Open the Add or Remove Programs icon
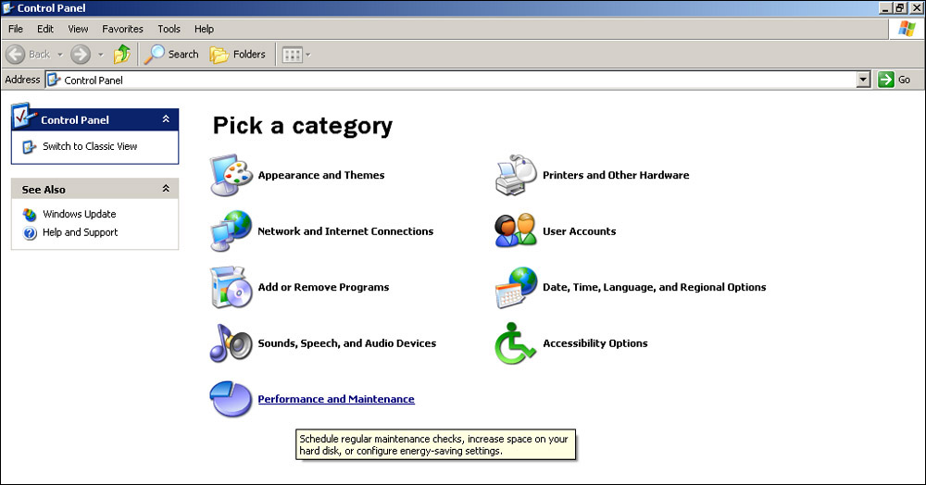 pos(231,288)
